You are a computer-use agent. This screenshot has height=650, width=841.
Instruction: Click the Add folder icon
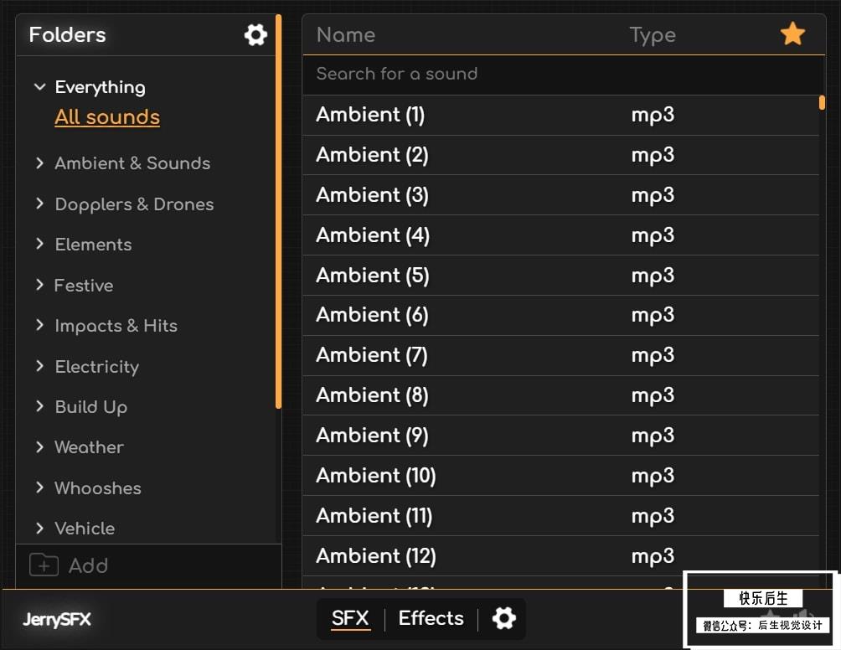[x=44, y=565]
